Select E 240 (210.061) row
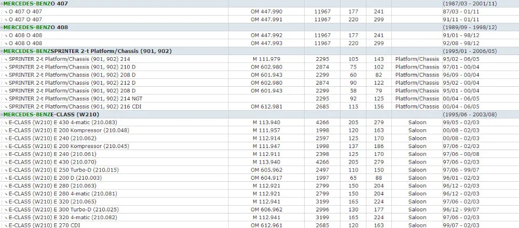The image size is (519, 228). 259,154
